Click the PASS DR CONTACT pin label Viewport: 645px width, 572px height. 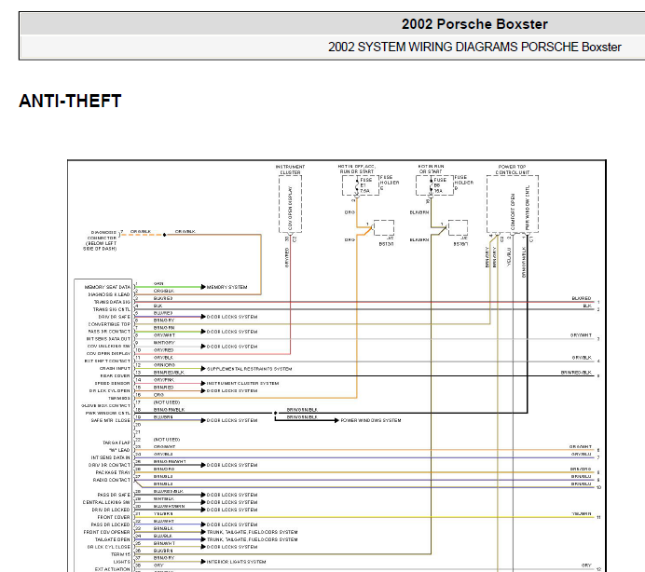click(x=109, y=332)
